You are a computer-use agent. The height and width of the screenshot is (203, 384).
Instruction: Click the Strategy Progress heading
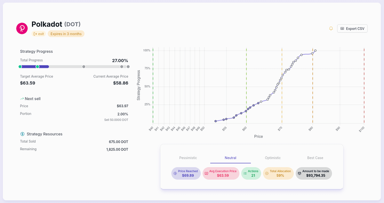tap(36, 51)
